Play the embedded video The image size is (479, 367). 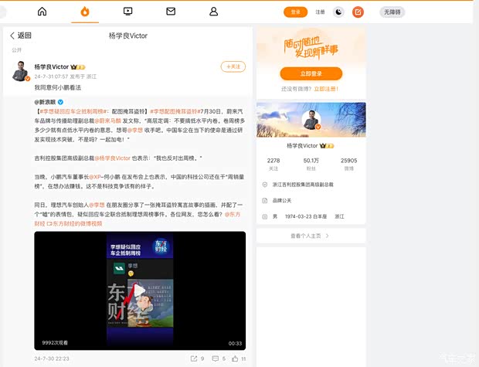140,291
